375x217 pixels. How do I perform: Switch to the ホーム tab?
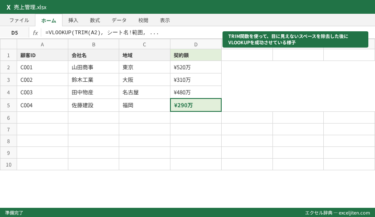coord(49,20)
